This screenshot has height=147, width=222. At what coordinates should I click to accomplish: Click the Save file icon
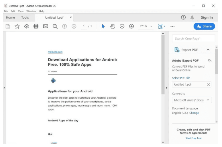8,26
